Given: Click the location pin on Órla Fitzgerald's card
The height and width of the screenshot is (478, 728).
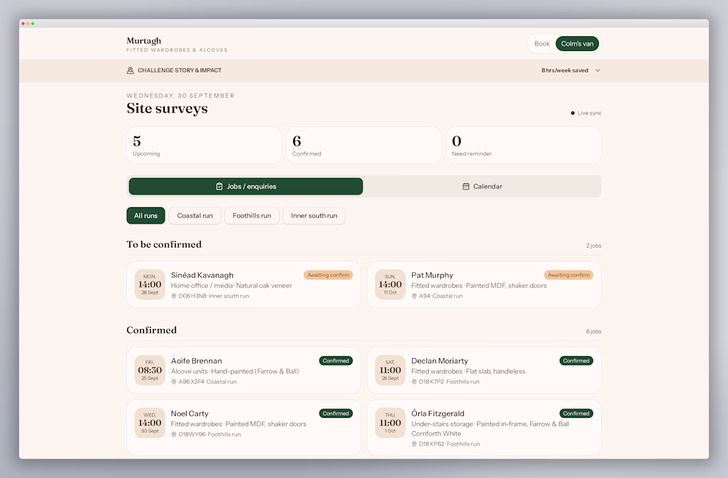Looking at the screenshot, I should (x=414, y=444).
